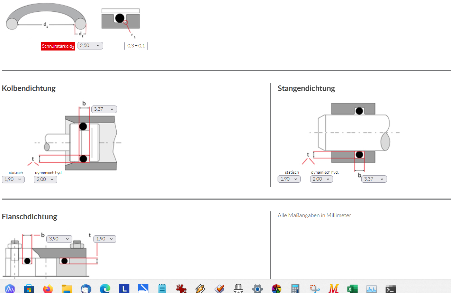Viewport: 451px width, 293px height.
Task: Open the blue scanner app in taskbar
Action: (x=143, y=289)
